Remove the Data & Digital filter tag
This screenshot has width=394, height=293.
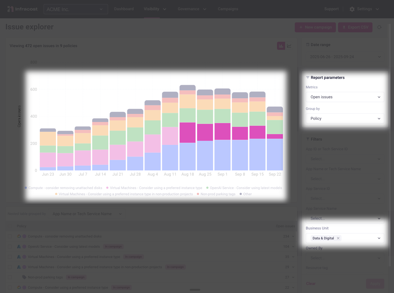coord(338,238)
